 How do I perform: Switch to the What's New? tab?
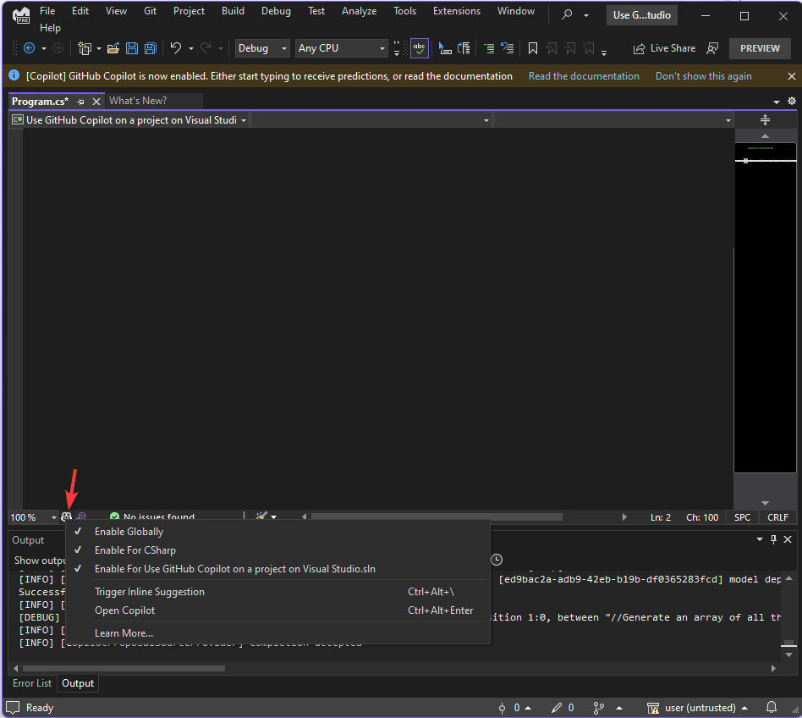click(x=138, y=100)
